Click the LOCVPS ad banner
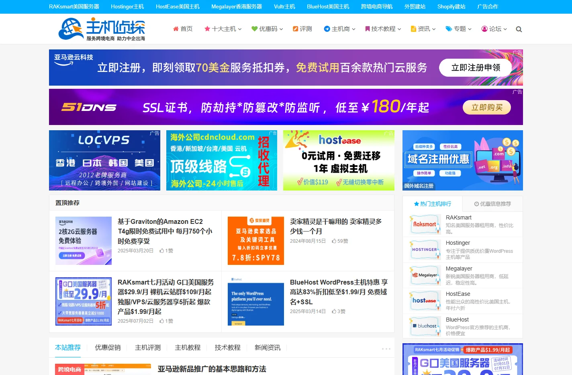572x375 pixels. (x=104, y=160)
